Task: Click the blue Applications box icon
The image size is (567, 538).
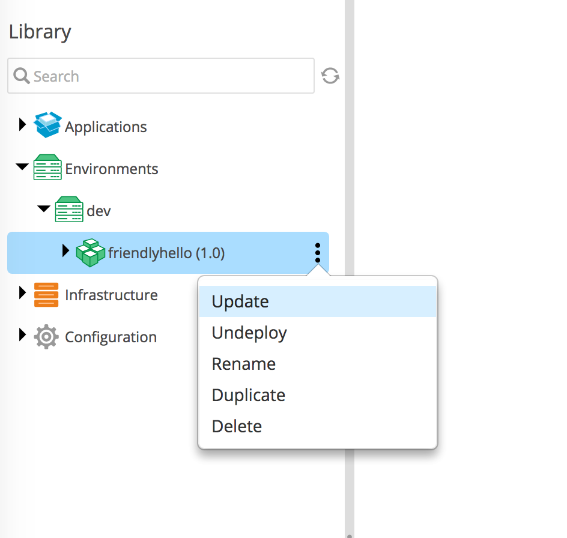Action: point(47,125)
